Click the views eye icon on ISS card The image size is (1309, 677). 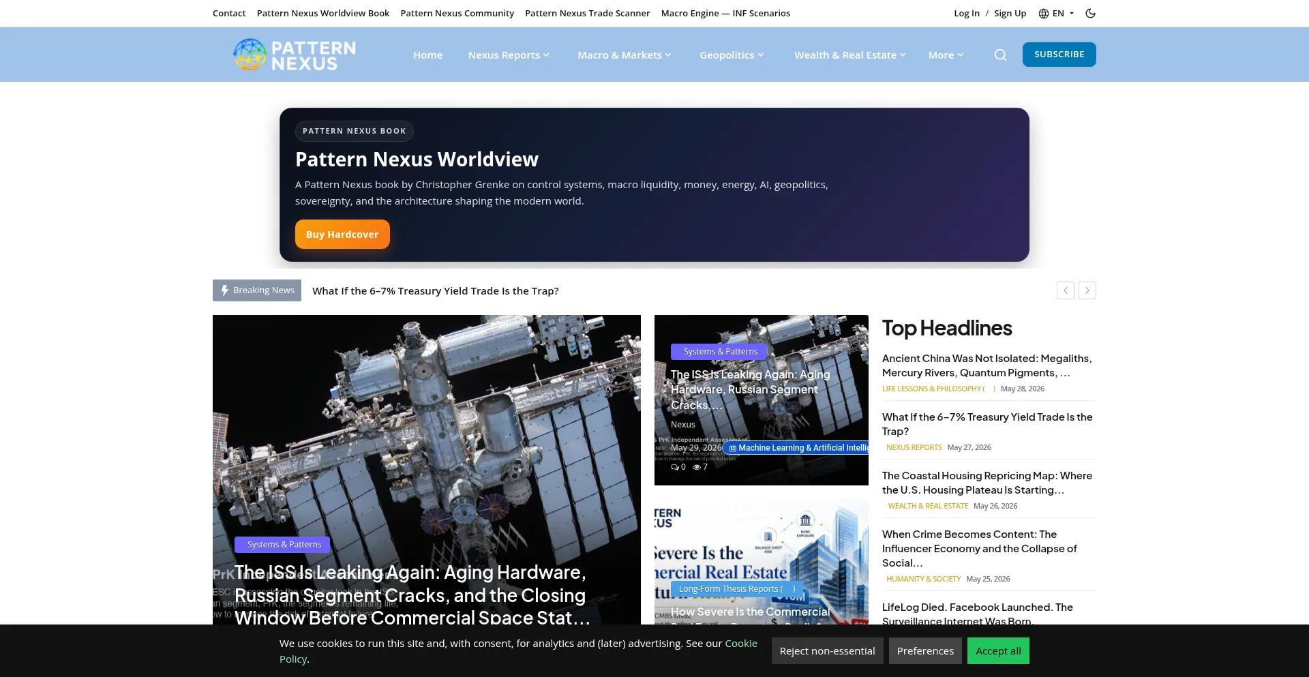click(x=697, y=467)
